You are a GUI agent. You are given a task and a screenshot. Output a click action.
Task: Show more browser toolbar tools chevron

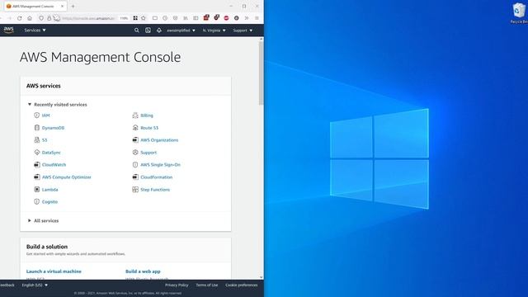coord(247,18)
